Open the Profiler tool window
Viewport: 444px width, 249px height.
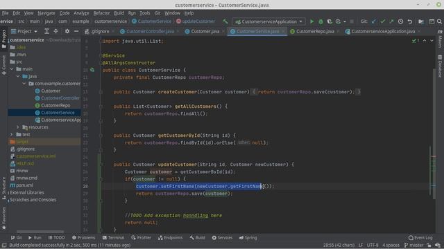point(142,238)
